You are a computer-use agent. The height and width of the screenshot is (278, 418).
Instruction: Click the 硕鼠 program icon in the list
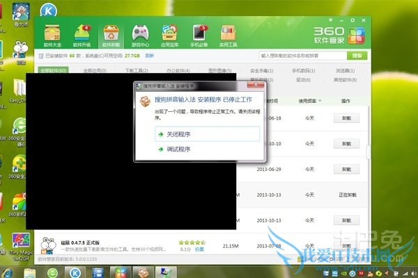click(x=48, y=245)
